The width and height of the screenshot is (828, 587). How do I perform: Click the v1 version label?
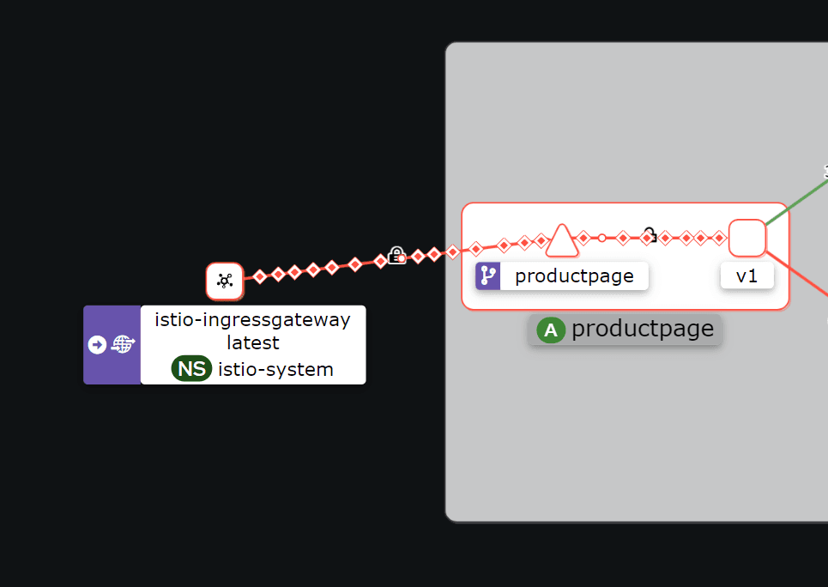click(x=747, y=275)
